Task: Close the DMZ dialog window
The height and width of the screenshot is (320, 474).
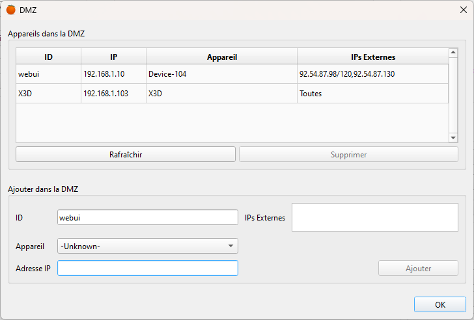Action: pos(464,10)
